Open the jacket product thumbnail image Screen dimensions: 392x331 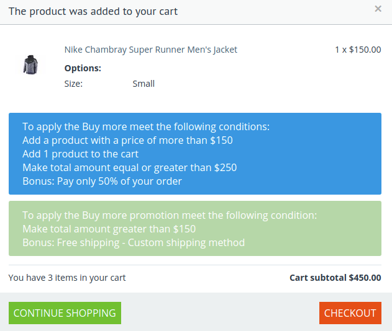(x=30, y=64)
